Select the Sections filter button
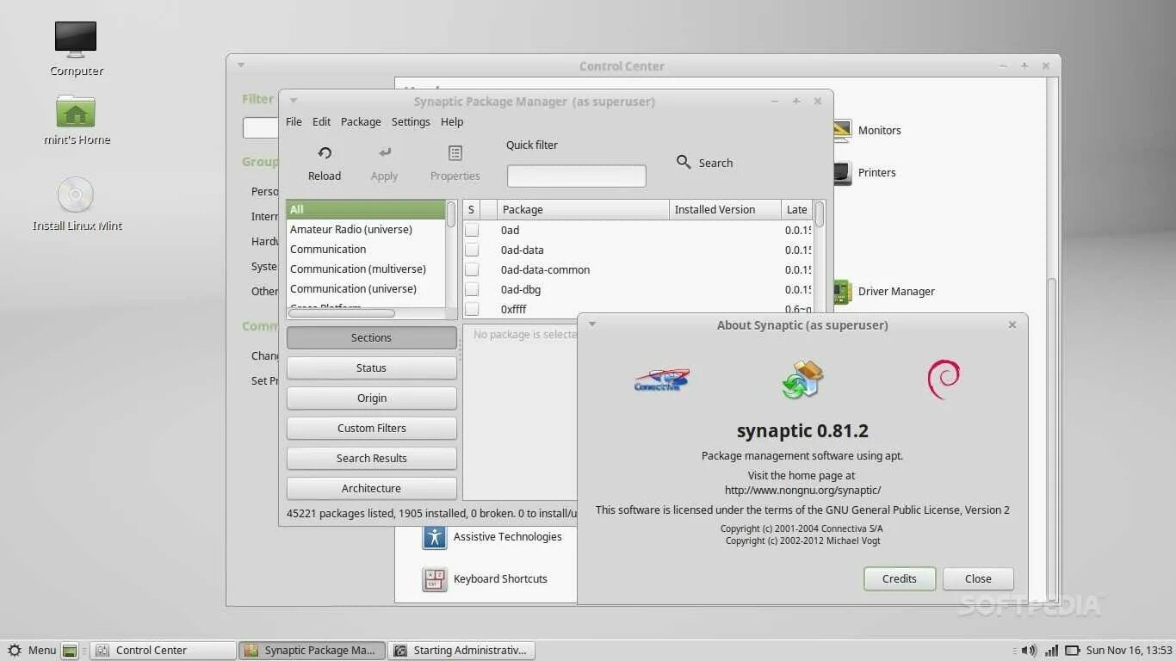Viewport: 1176px width, 661px height. pyautogui.click(x=371, y=337)
